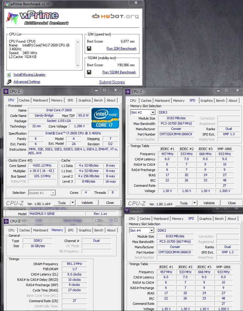Switch to Caches tab in CPU window
The height and width of the screenshot is (311, 243).
pyautogui.click(x=24, y=100)
